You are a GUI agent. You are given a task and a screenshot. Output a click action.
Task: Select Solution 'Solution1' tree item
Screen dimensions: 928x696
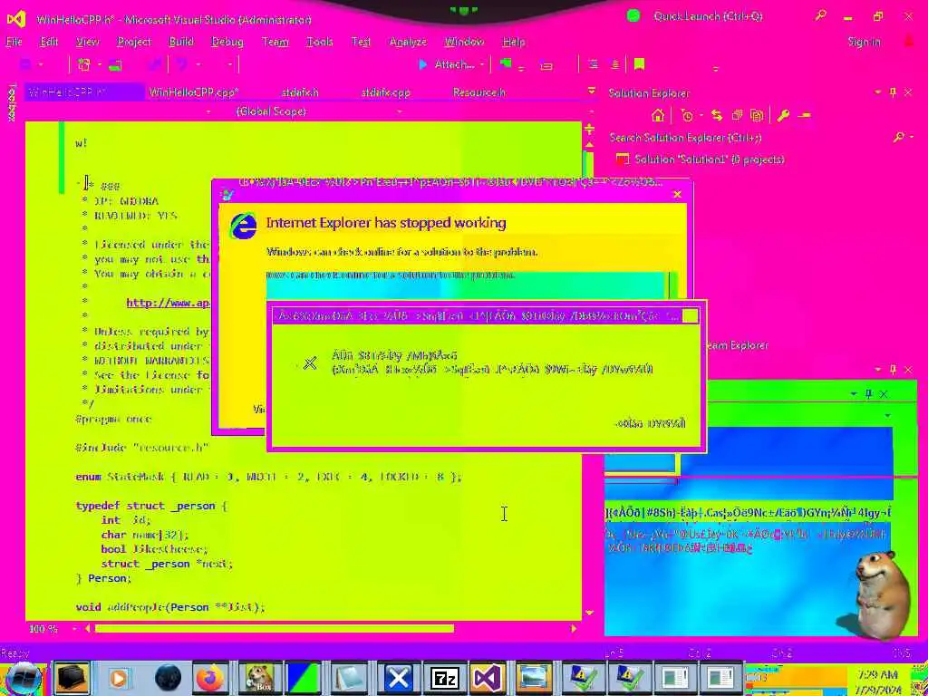[x=701, y=159]
